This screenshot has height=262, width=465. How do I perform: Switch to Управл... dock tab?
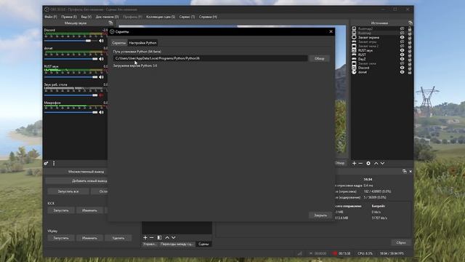150,245
